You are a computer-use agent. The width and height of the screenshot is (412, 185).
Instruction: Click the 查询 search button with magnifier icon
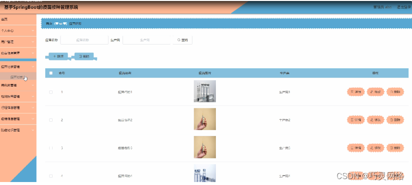pos(182,40)
